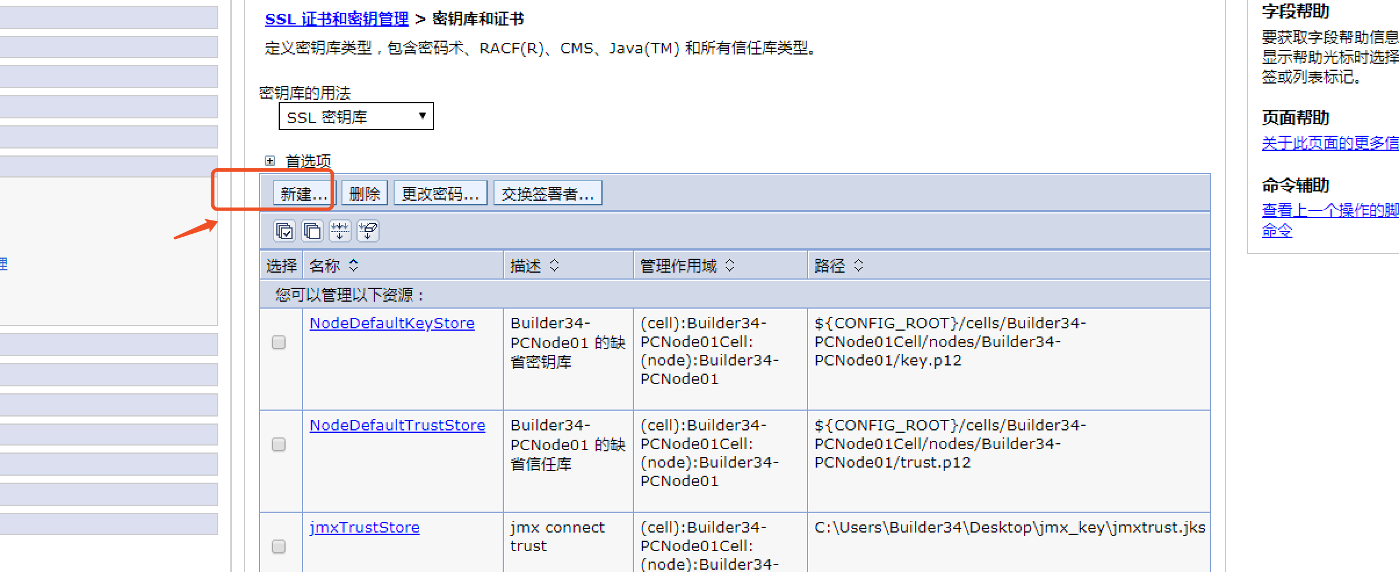Image resolution: width=1399 pixels, height=572 pixels.
Task: Click the Deselect All icon in table toolbar
Action: click(312, 231)
